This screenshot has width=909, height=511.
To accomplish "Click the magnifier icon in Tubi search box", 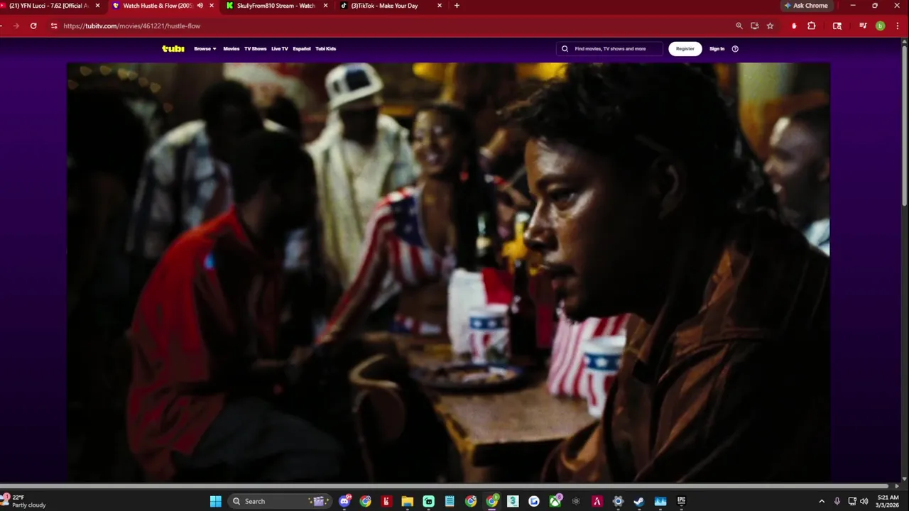I will 565,49.
